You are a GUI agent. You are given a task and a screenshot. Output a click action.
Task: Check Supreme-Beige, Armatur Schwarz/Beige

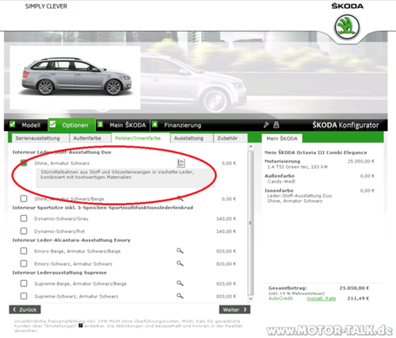click(x=24, y=283)
